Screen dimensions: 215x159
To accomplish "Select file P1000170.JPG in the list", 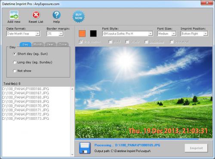I will 26,106.
